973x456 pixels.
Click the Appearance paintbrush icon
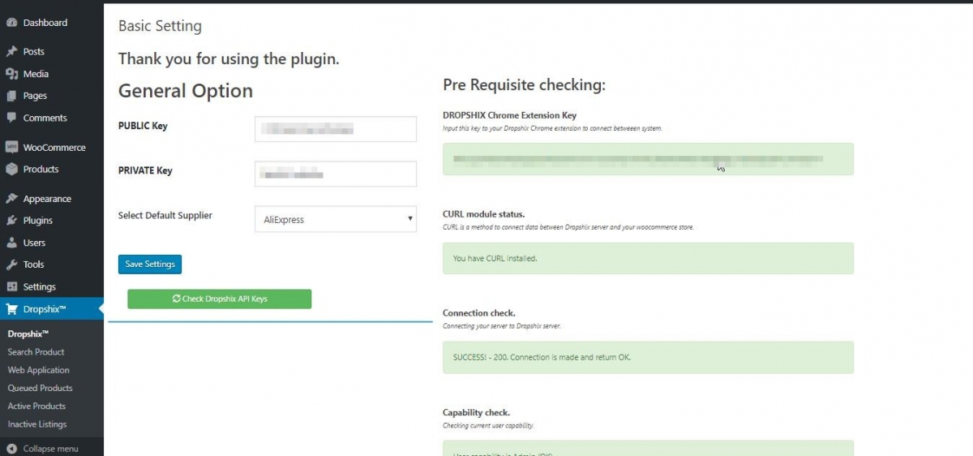tap(11, 199)
